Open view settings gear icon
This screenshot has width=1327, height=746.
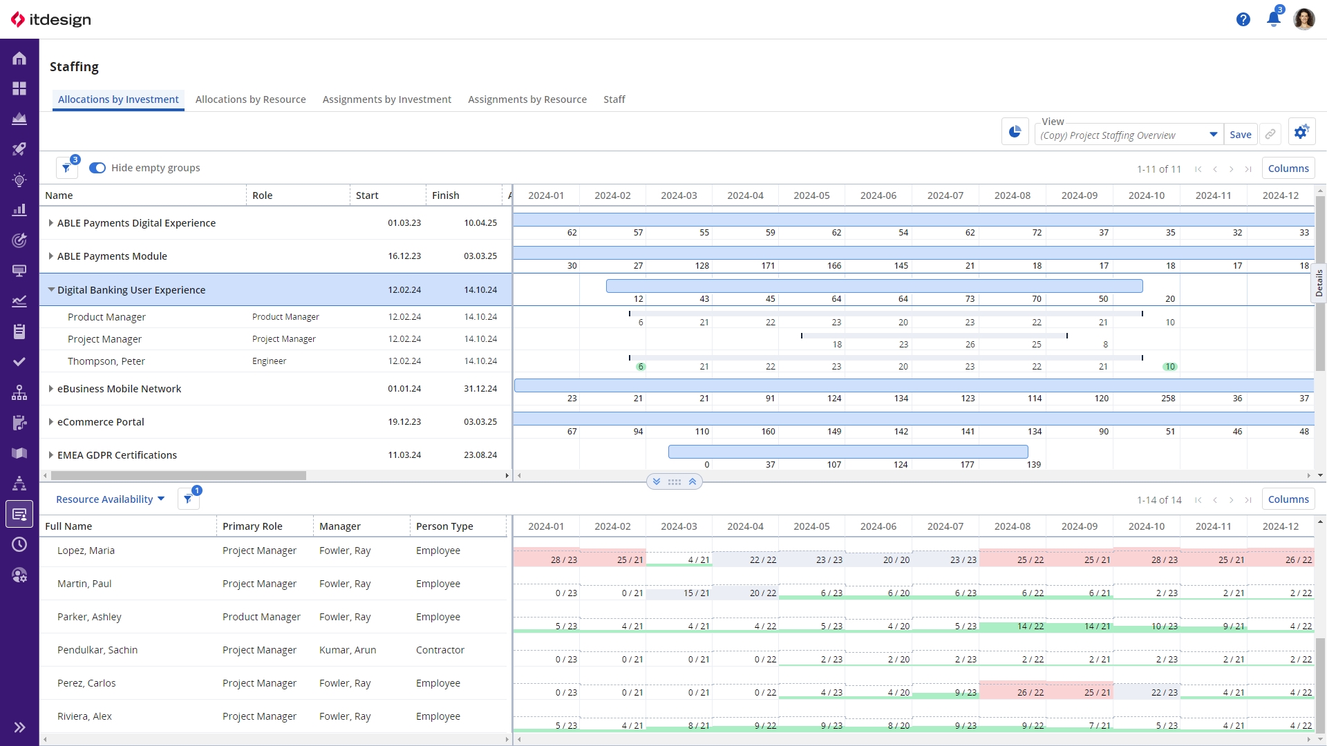[x=1301, y=132]
